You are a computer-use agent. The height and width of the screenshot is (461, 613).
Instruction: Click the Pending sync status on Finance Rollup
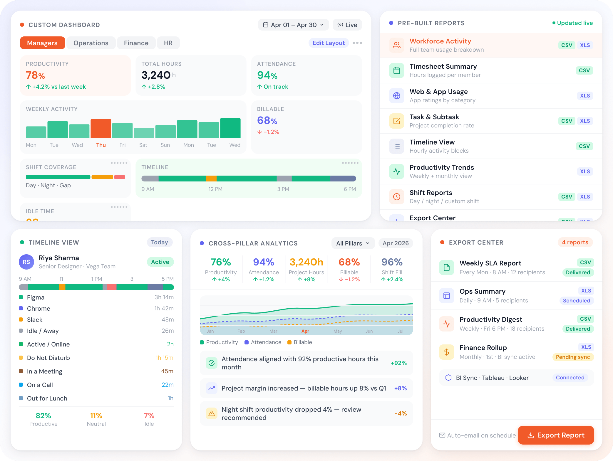573,357
